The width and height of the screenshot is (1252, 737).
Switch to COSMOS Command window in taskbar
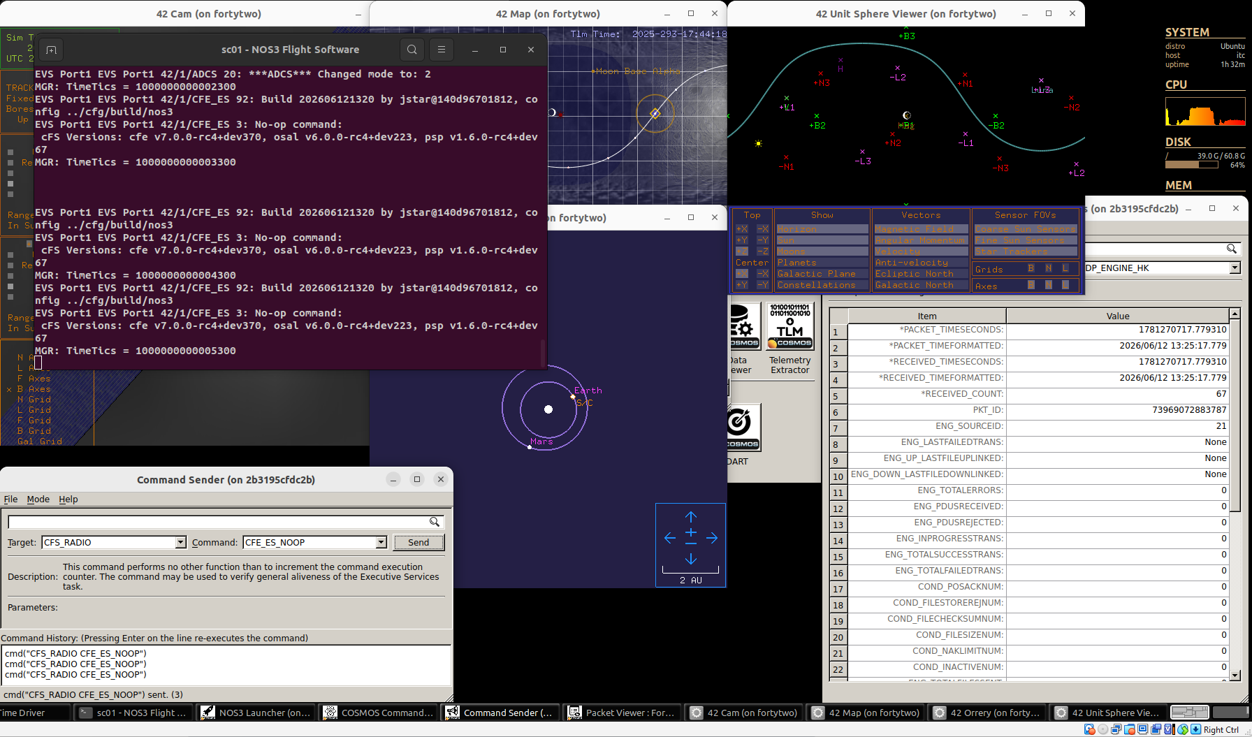tap(379, 713)
